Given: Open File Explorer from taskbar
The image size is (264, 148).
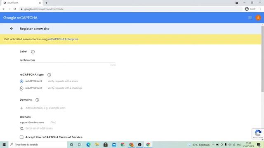Looking at the screenshot, I should tap(97, 144).
